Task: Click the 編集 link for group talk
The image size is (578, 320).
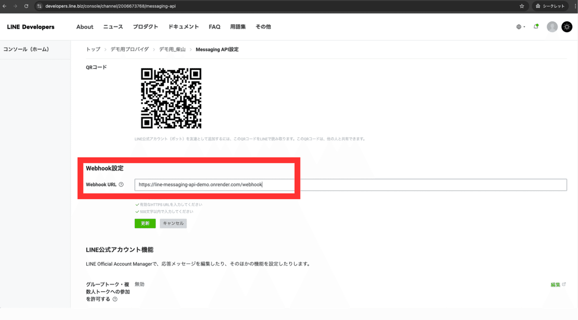Action: pos(558,284)
